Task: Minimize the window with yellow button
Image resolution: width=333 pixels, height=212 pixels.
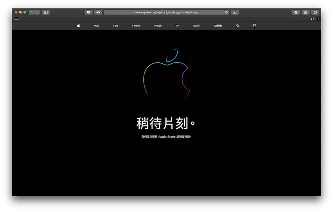Action: [x=20, y=12]
